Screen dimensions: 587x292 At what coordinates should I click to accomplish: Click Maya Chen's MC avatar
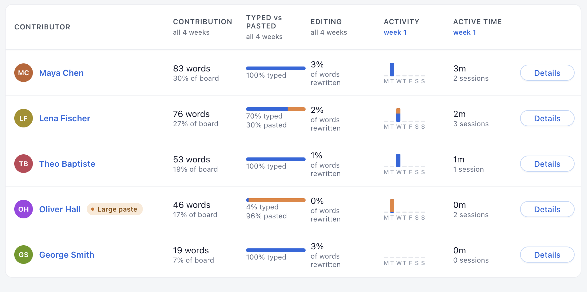tap(24, 73)
